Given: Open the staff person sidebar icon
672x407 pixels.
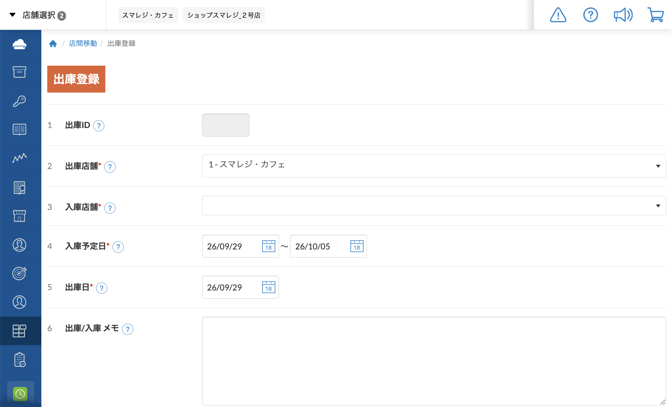Looking at the screenshot, I should click(20, 245).
